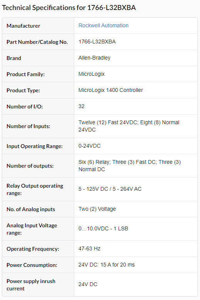Screen dimensions: 200x300
Task: Select the Power Consumption label
Action: [32, 265]
